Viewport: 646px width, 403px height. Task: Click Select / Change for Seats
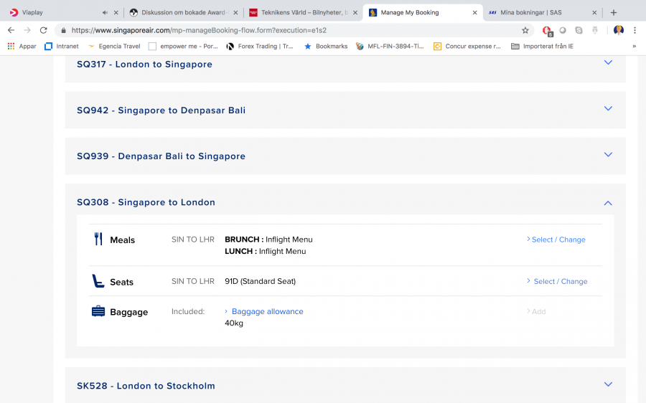[560, 281]
